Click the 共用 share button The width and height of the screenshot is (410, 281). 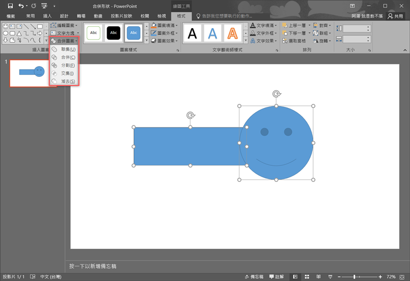[x=396, y=16]
